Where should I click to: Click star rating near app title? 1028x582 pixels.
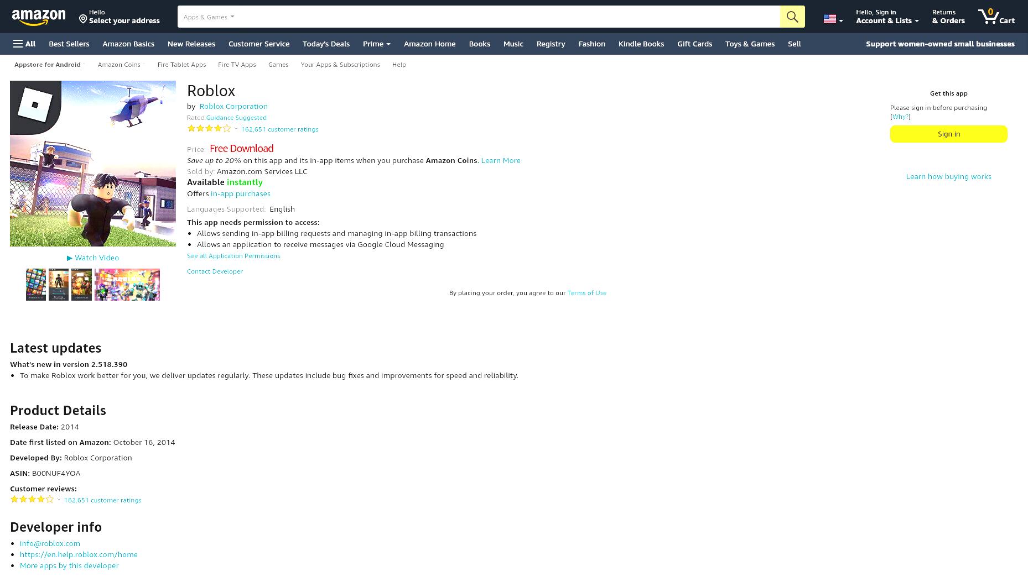tap(209, 128)
